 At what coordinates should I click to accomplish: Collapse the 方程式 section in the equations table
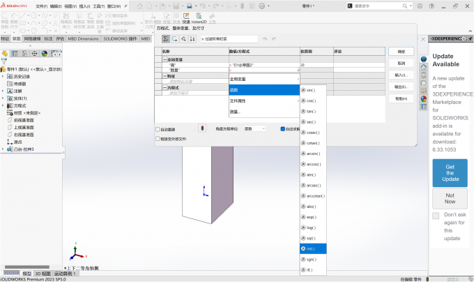165,87
